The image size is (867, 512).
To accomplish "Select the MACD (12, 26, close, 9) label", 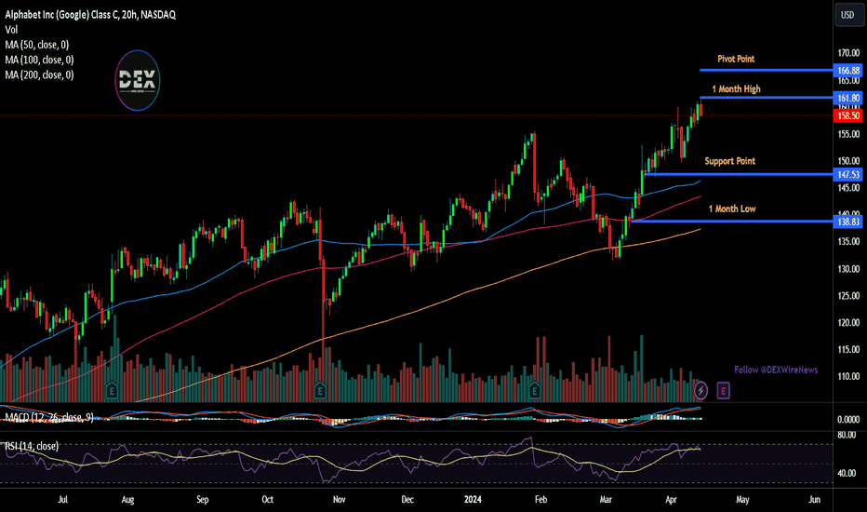I will pyautogui.click(x=49, y=417).
